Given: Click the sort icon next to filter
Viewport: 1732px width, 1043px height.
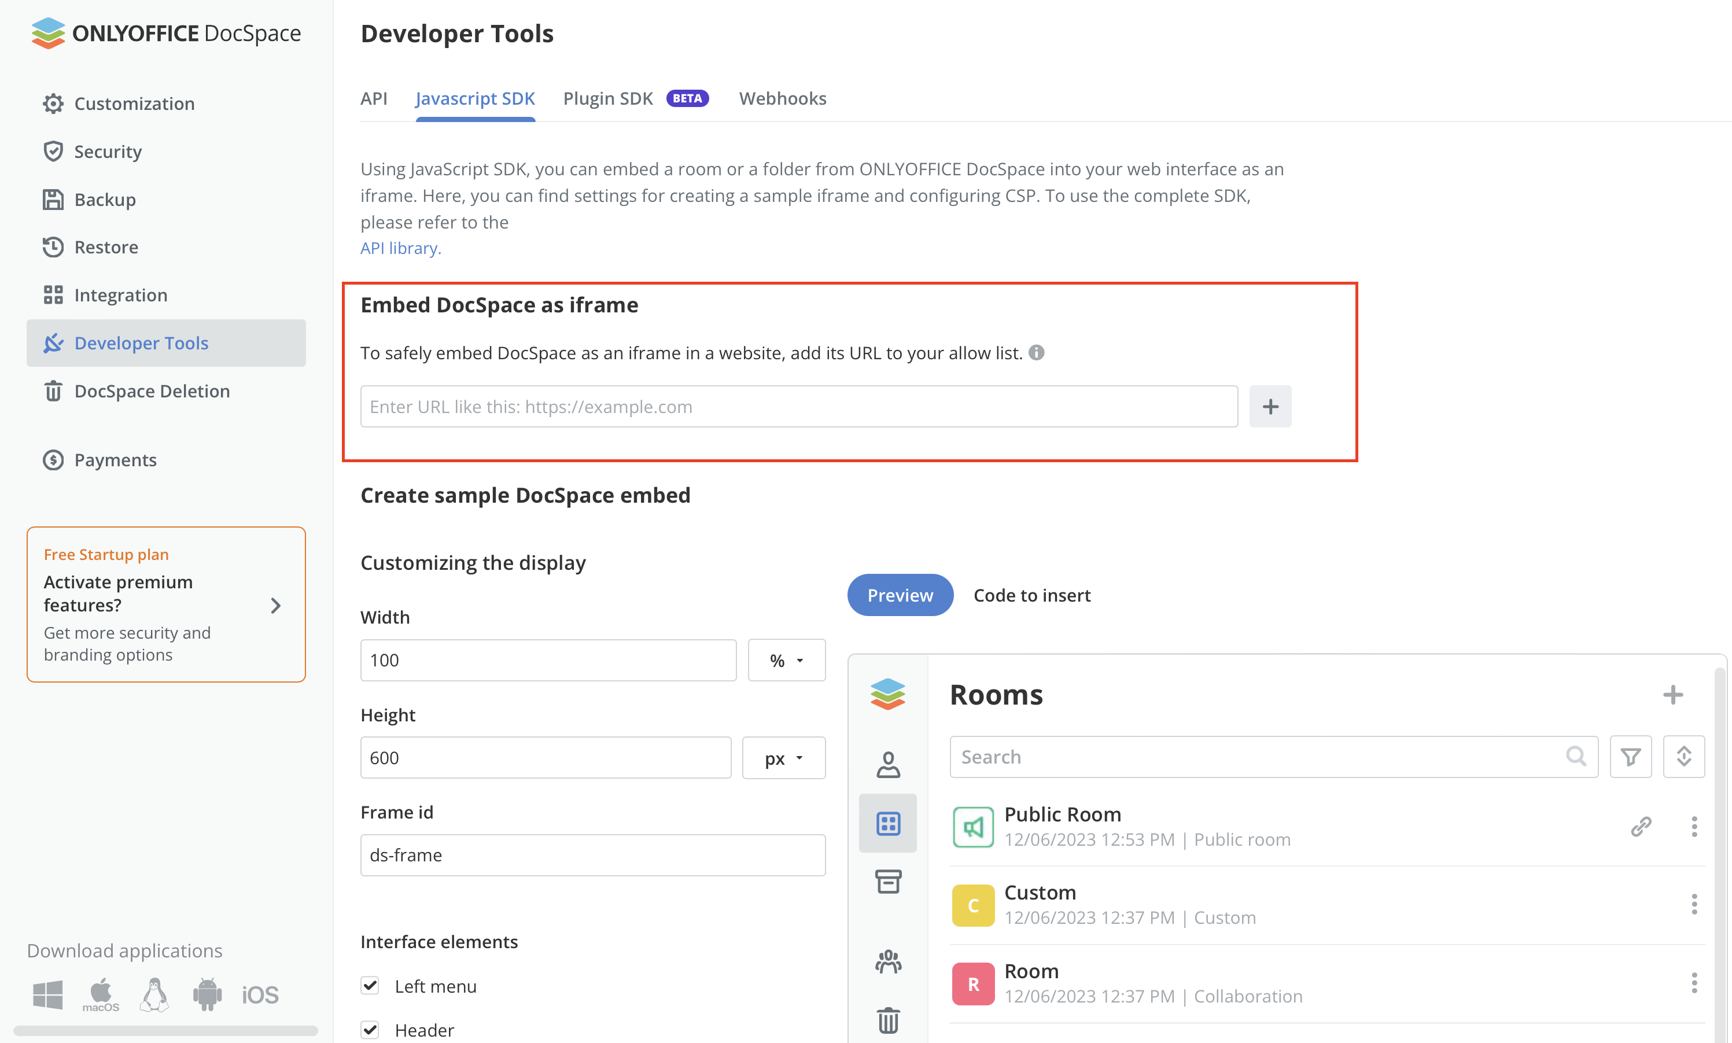Looking at the screenshot, I should coord(1683,757).
